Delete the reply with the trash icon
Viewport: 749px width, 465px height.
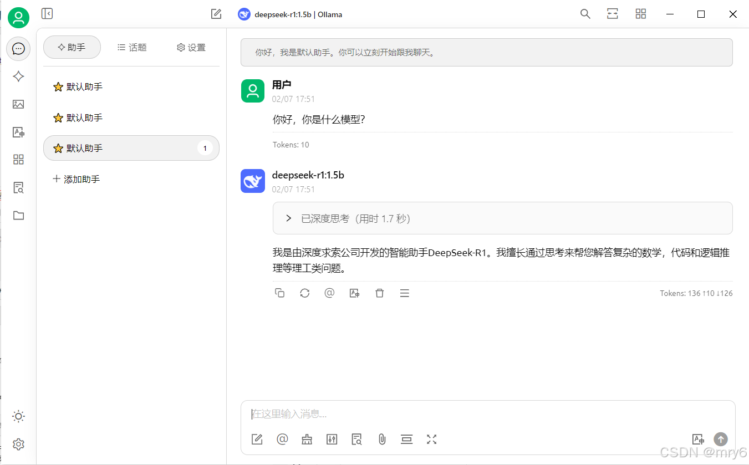pos(380,293)
